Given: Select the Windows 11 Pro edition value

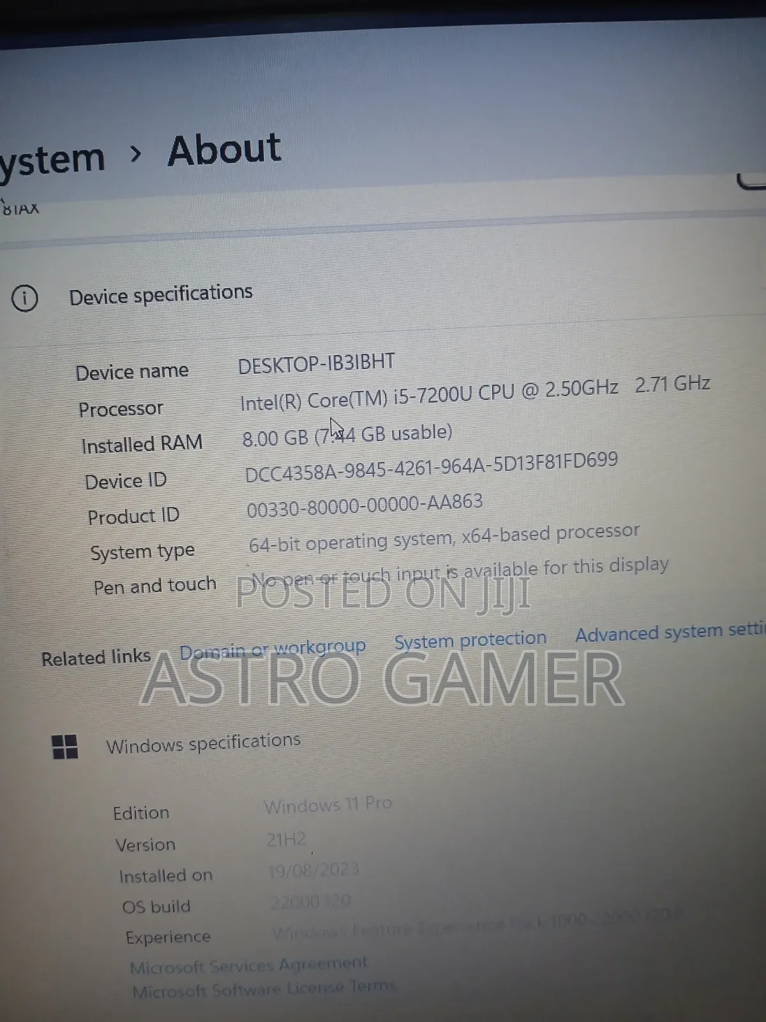Looking at the screenshot, I should click(x=328, y=805).
